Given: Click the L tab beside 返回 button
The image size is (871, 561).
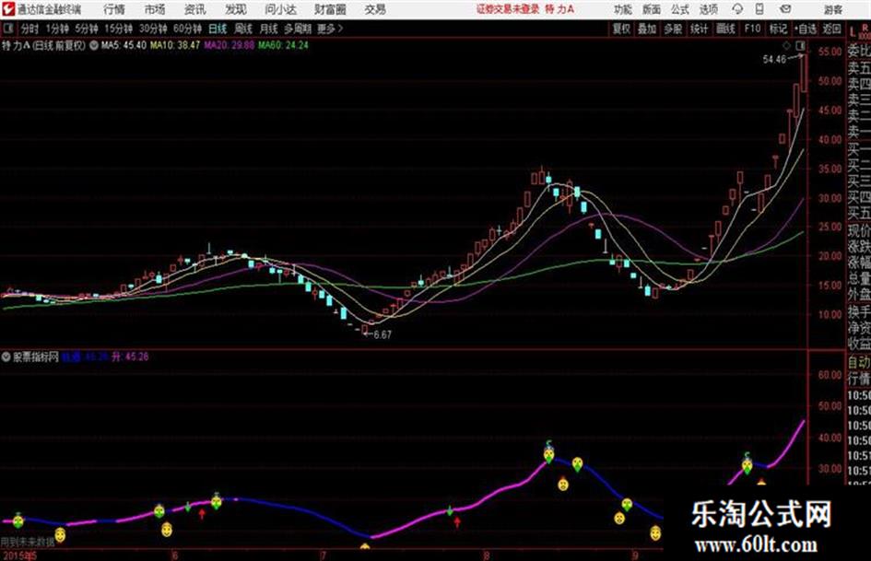Looking at the screenshot, I should pos(853,31).
